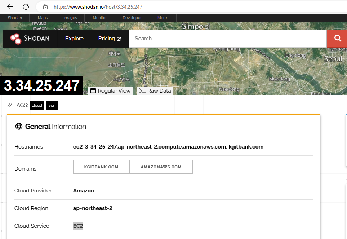Switch to Regular View tab
Viewport: 347px width, 239px height.
(110, 91)
